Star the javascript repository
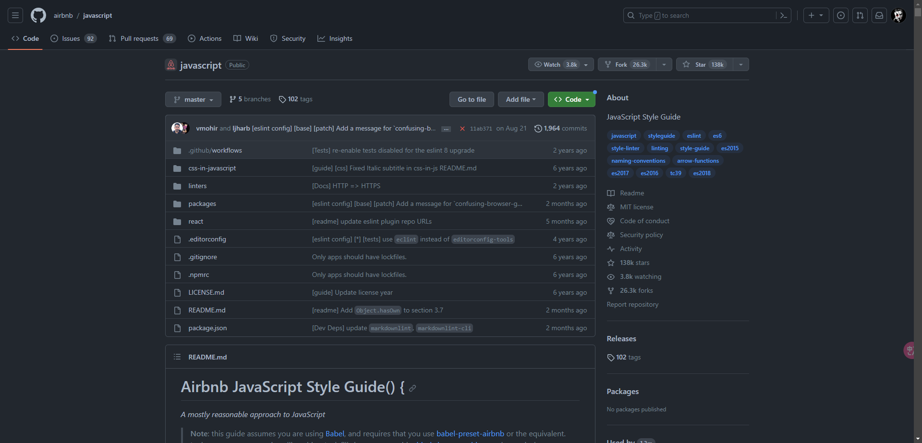The image size is (922, 443). coord(704,64)
